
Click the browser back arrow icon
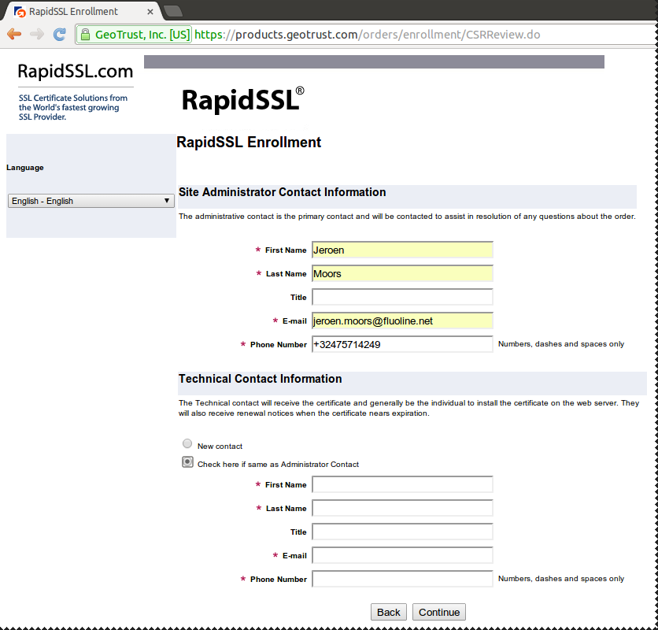click(x=14, y=34)
